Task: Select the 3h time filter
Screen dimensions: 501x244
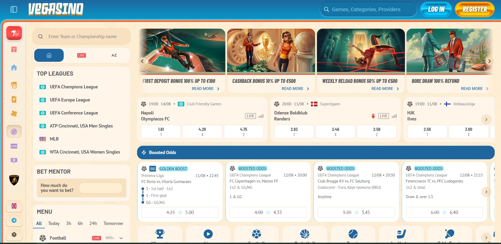Action: click(x=69, y=223)
